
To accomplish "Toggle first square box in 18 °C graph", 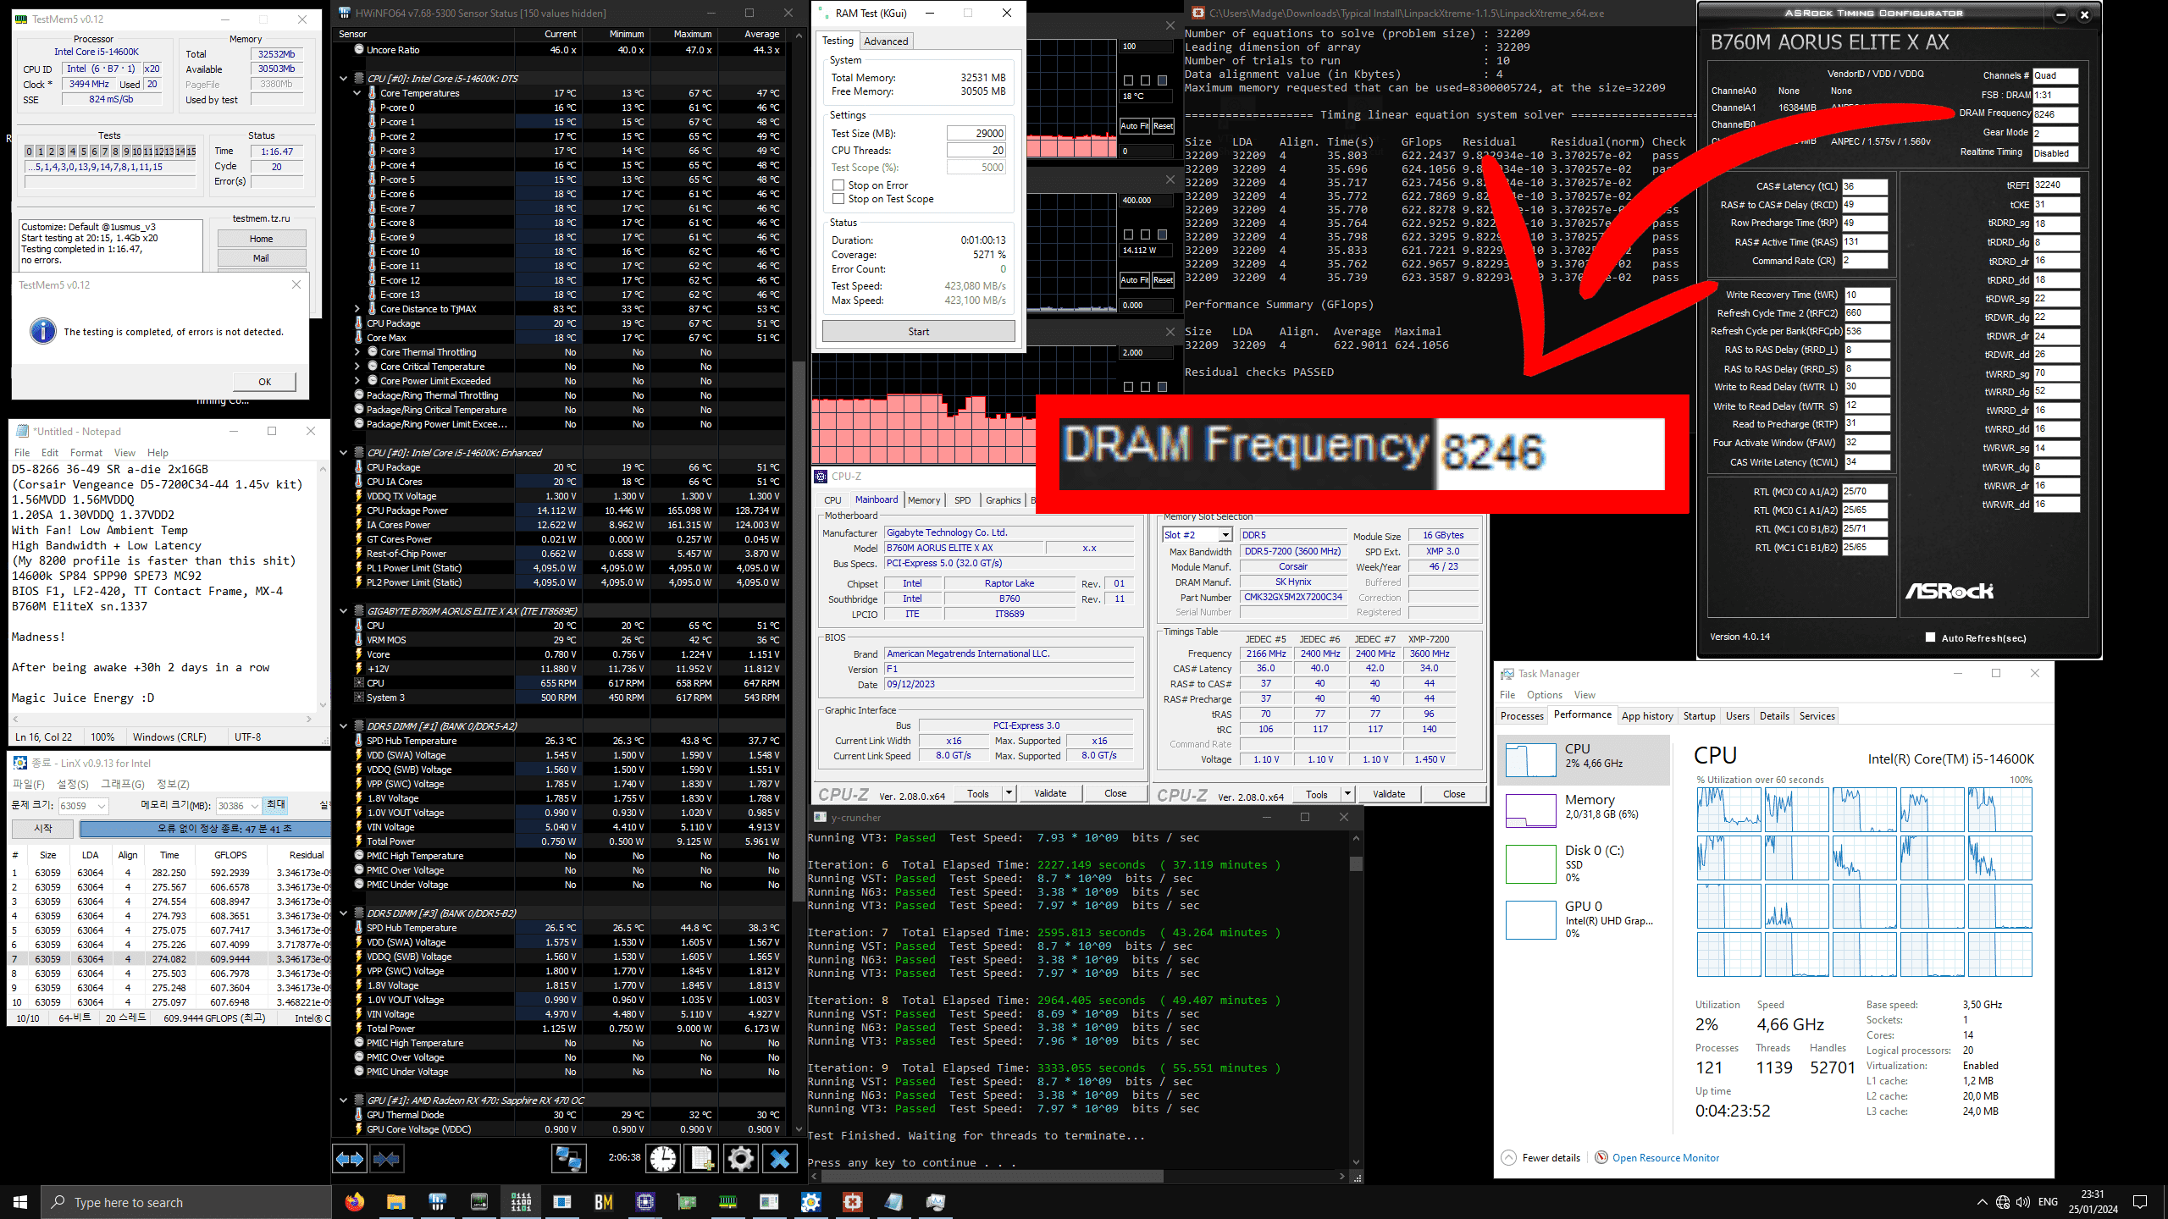I will (x=1128, y=80).
